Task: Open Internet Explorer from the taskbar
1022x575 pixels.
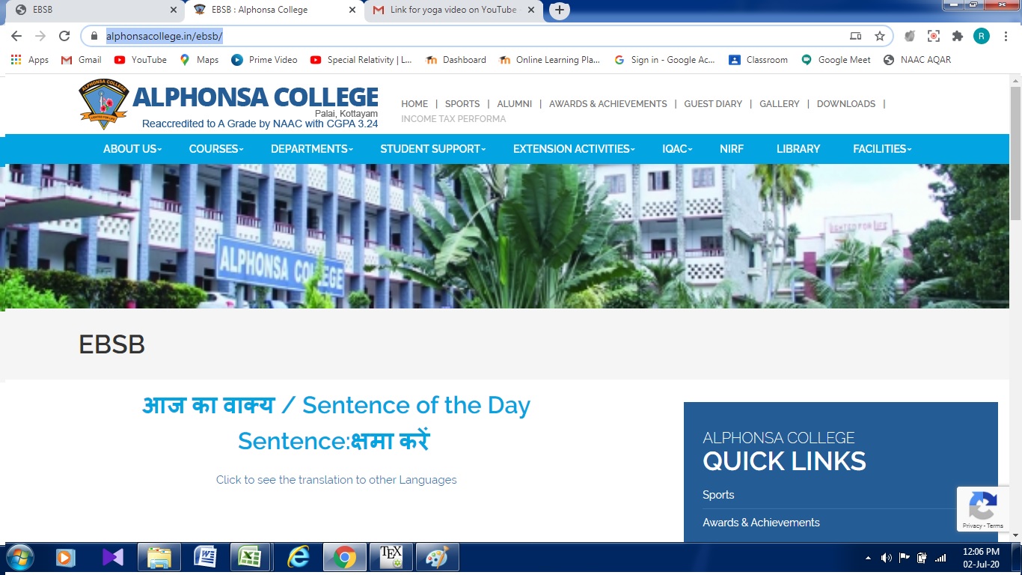Action: (x=299, y=557)
